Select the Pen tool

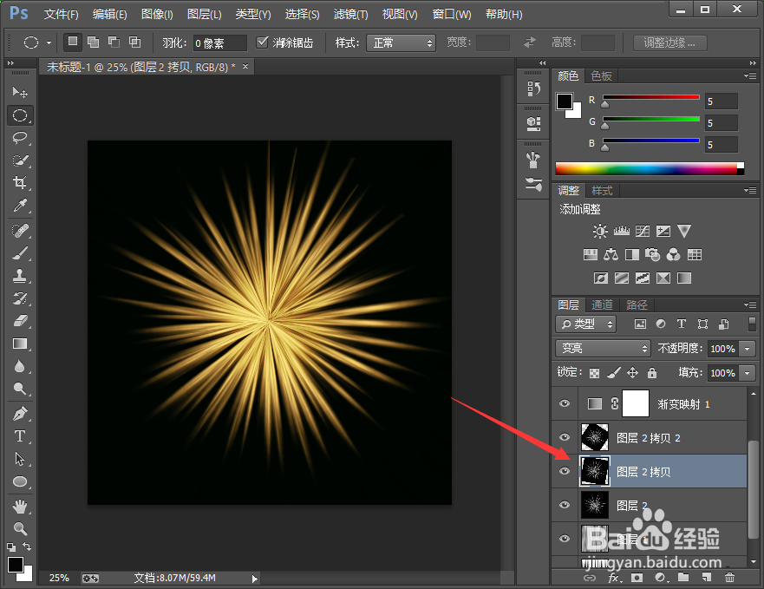click(19, 414)
